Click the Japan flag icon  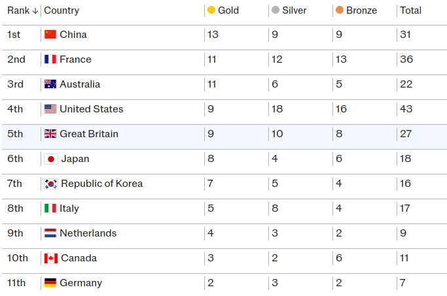coord(51,159)
